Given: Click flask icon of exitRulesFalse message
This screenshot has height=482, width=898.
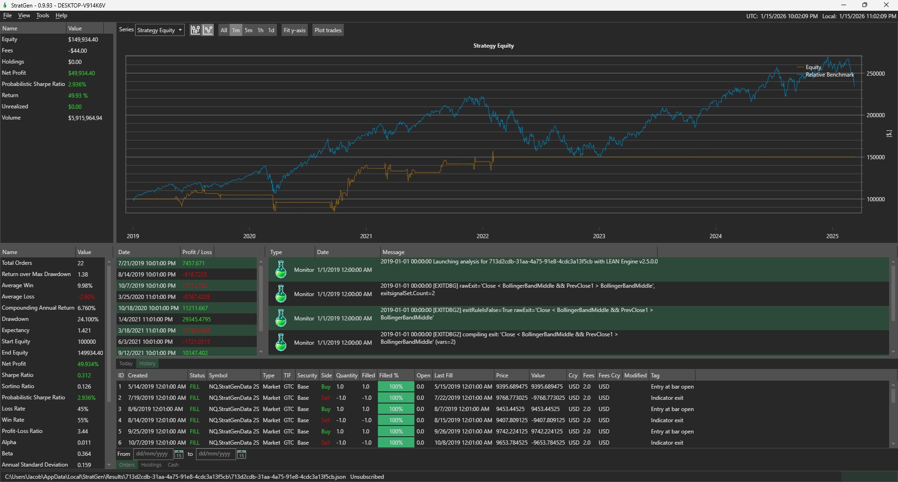Looking at the screenshot, I should (281, 319).
